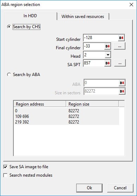The image size is (137, 196).
Task: Select the region row with address 109 696
Action: pyautogui.click(x=66, y=116)
